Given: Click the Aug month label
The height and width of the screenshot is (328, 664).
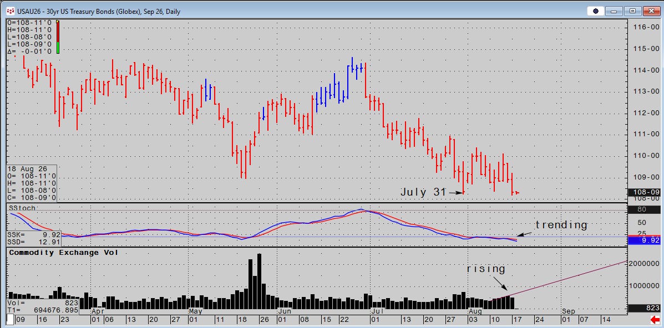Looking at the screenshot, I should (x=475, y=311).
